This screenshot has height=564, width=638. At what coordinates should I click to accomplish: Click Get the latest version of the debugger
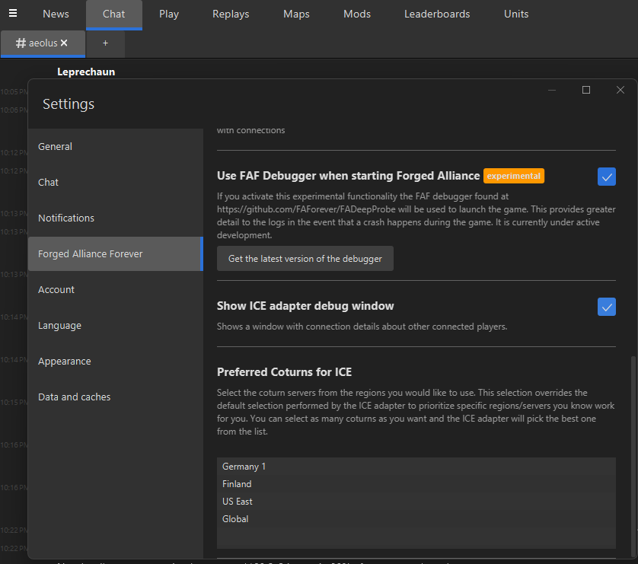(305, 259)
